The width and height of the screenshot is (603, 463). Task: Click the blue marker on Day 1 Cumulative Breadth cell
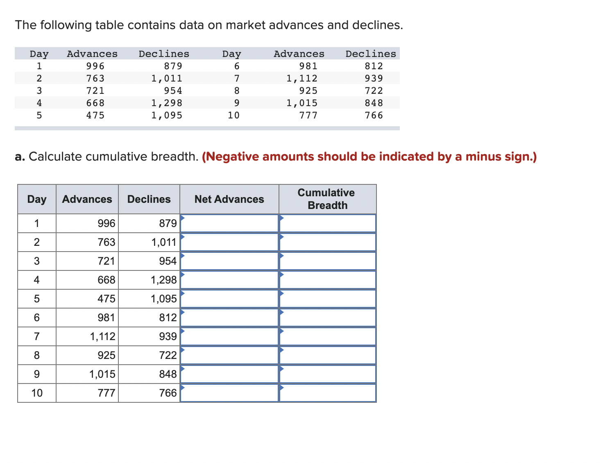[281, 218]
